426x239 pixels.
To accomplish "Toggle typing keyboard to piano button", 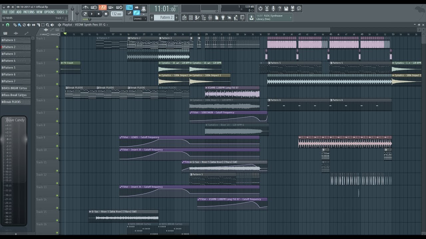I will point(129,7).
